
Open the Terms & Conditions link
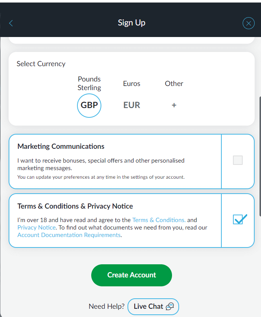159,220
